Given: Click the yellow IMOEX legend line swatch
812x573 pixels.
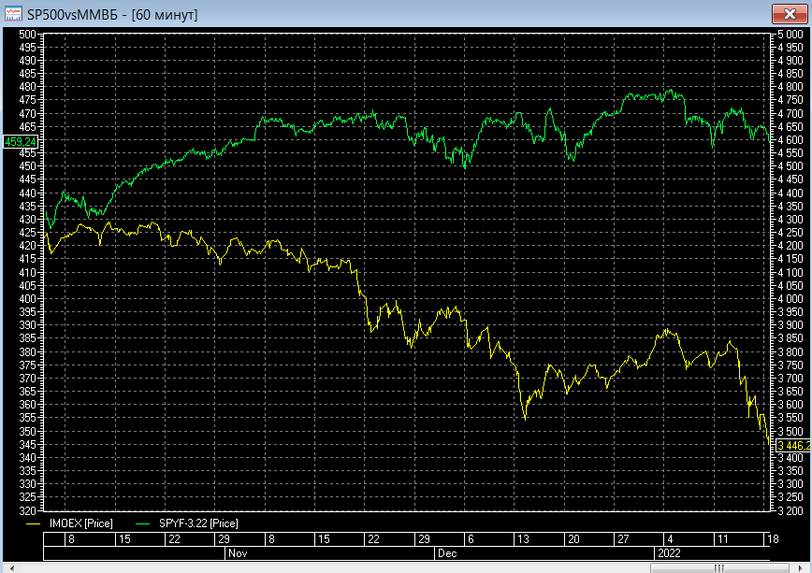Looking at the screenshot, I should click(x=33, y=523).
